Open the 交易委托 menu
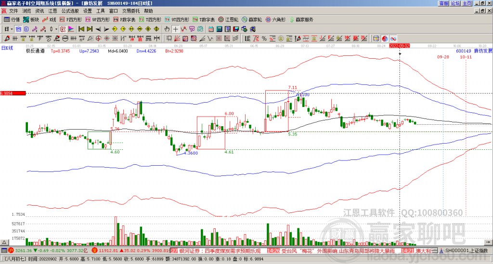Viewport: 493px width, 264px height. coord(131,11)
